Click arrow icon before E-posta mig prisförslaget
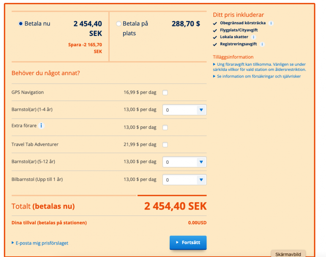This screenshot has width=326, height=257. click(x=13, y=243)
